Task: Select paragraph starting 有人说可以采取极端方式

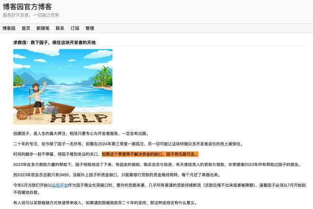Action: 106,203
